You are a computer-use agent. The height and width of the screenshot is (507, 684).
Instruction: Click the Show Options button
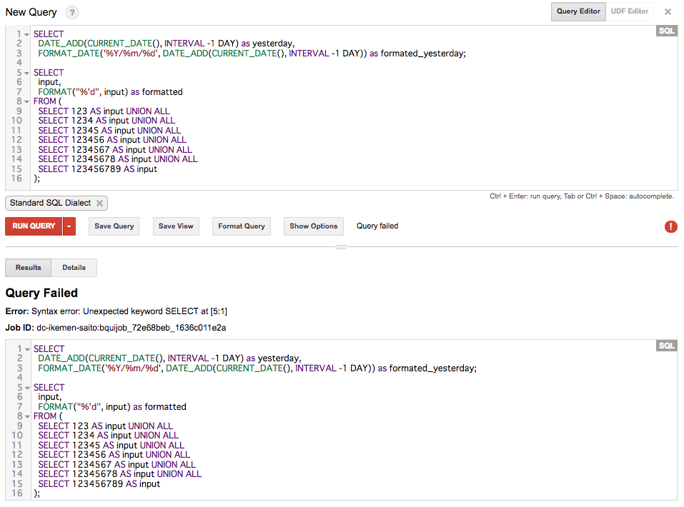click(313, 226)
